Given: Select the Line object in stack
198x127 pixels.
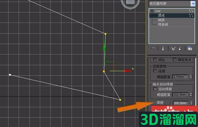Looking at the screenshot, I should (x=158, y=11).
